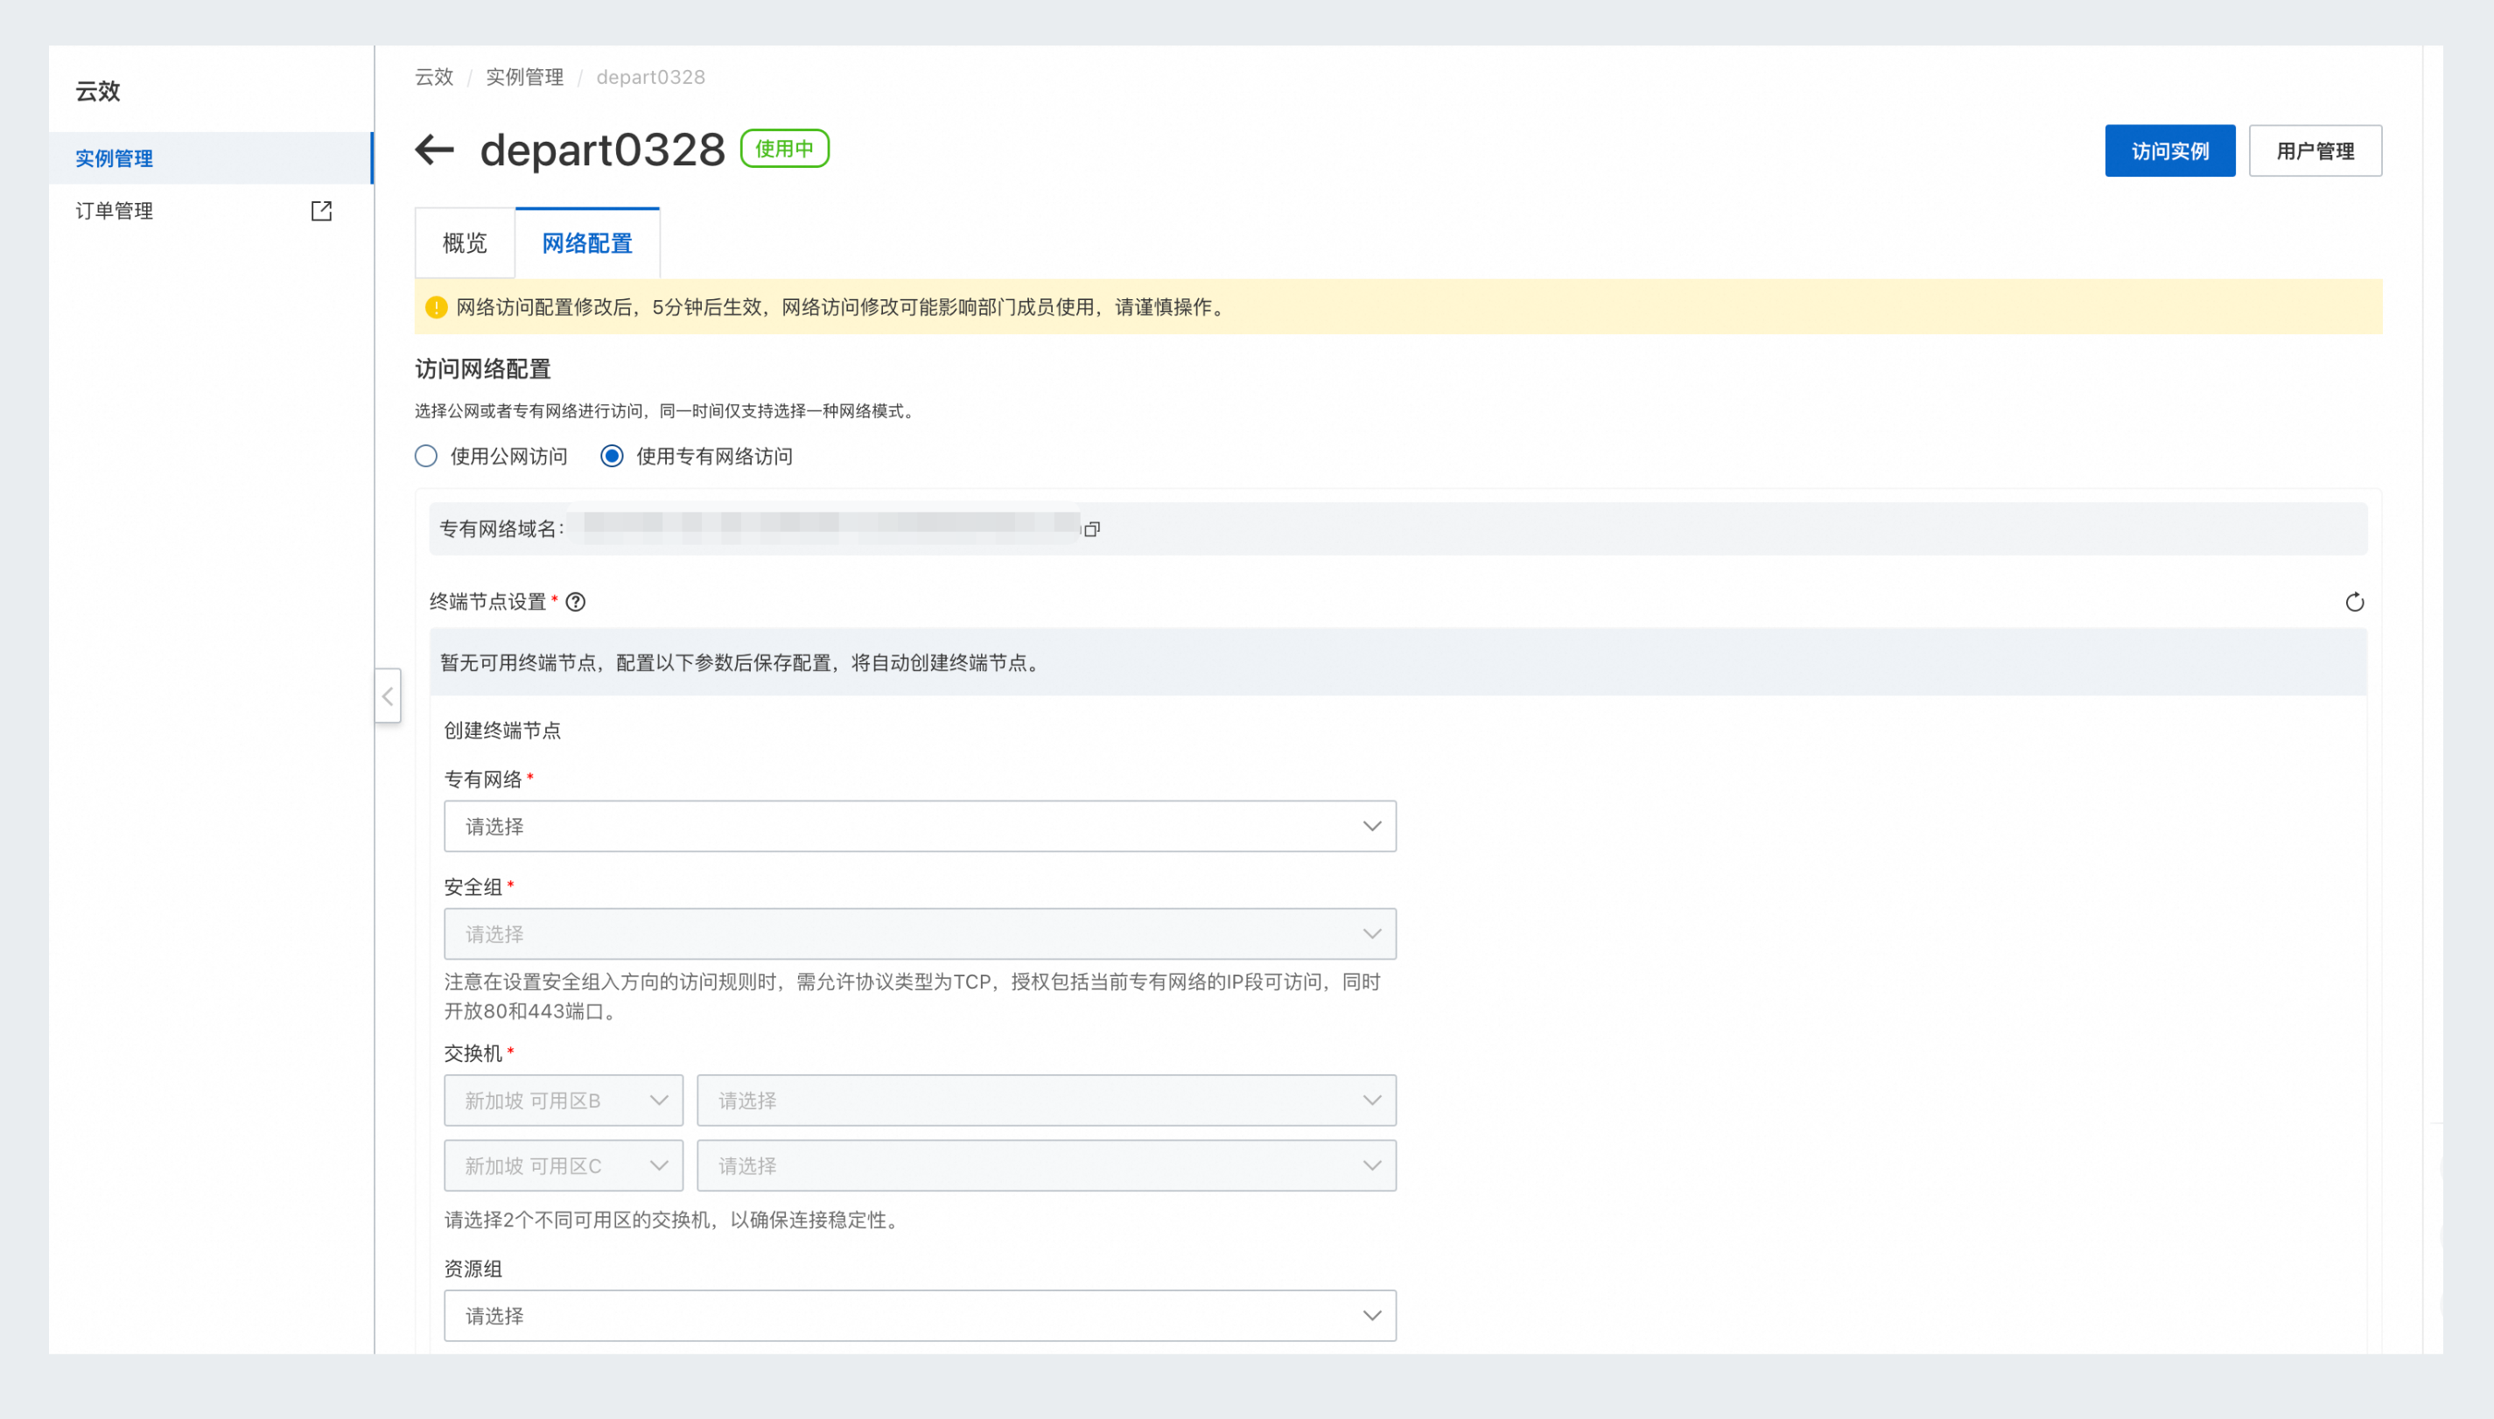Copy the VPC domain name
Image resolution: width=2494 pixels, height=1419 pixels.
point(1091,529)
